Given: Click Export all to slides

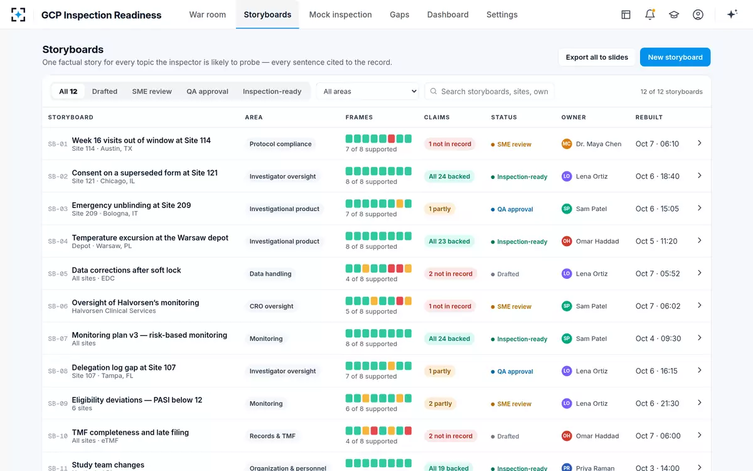Looking at the screenshot, I should 597,57.
